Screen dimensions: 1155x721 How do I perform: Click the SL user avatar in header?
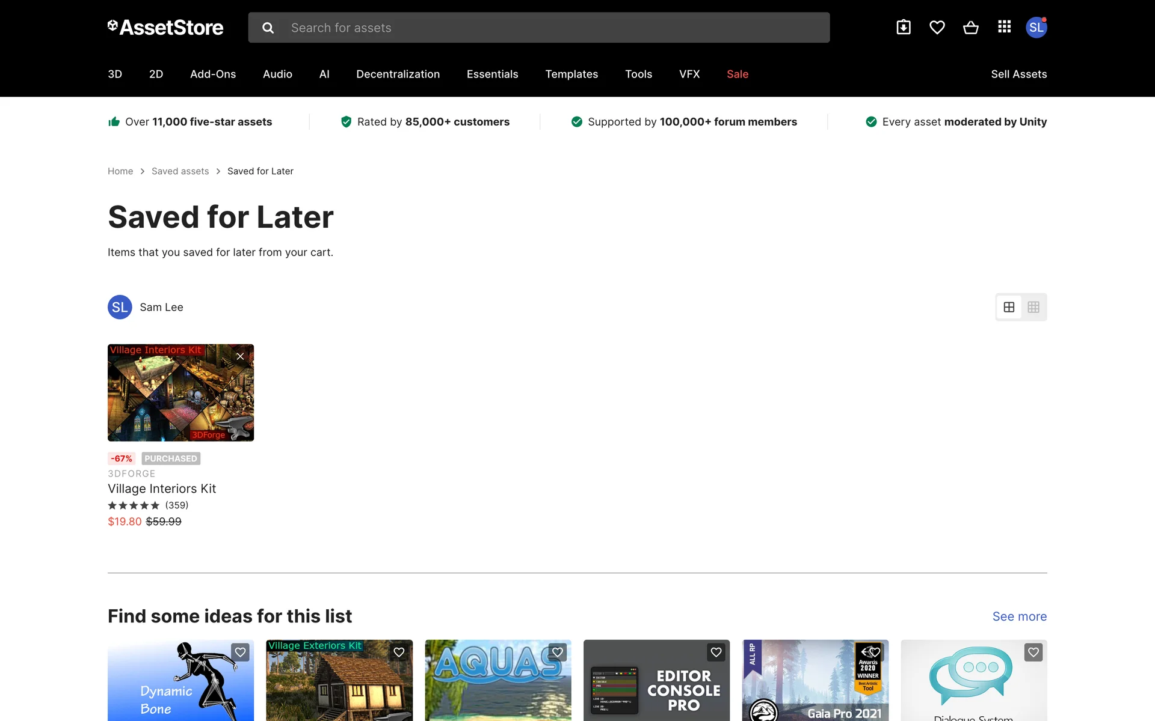[1036, 28]
